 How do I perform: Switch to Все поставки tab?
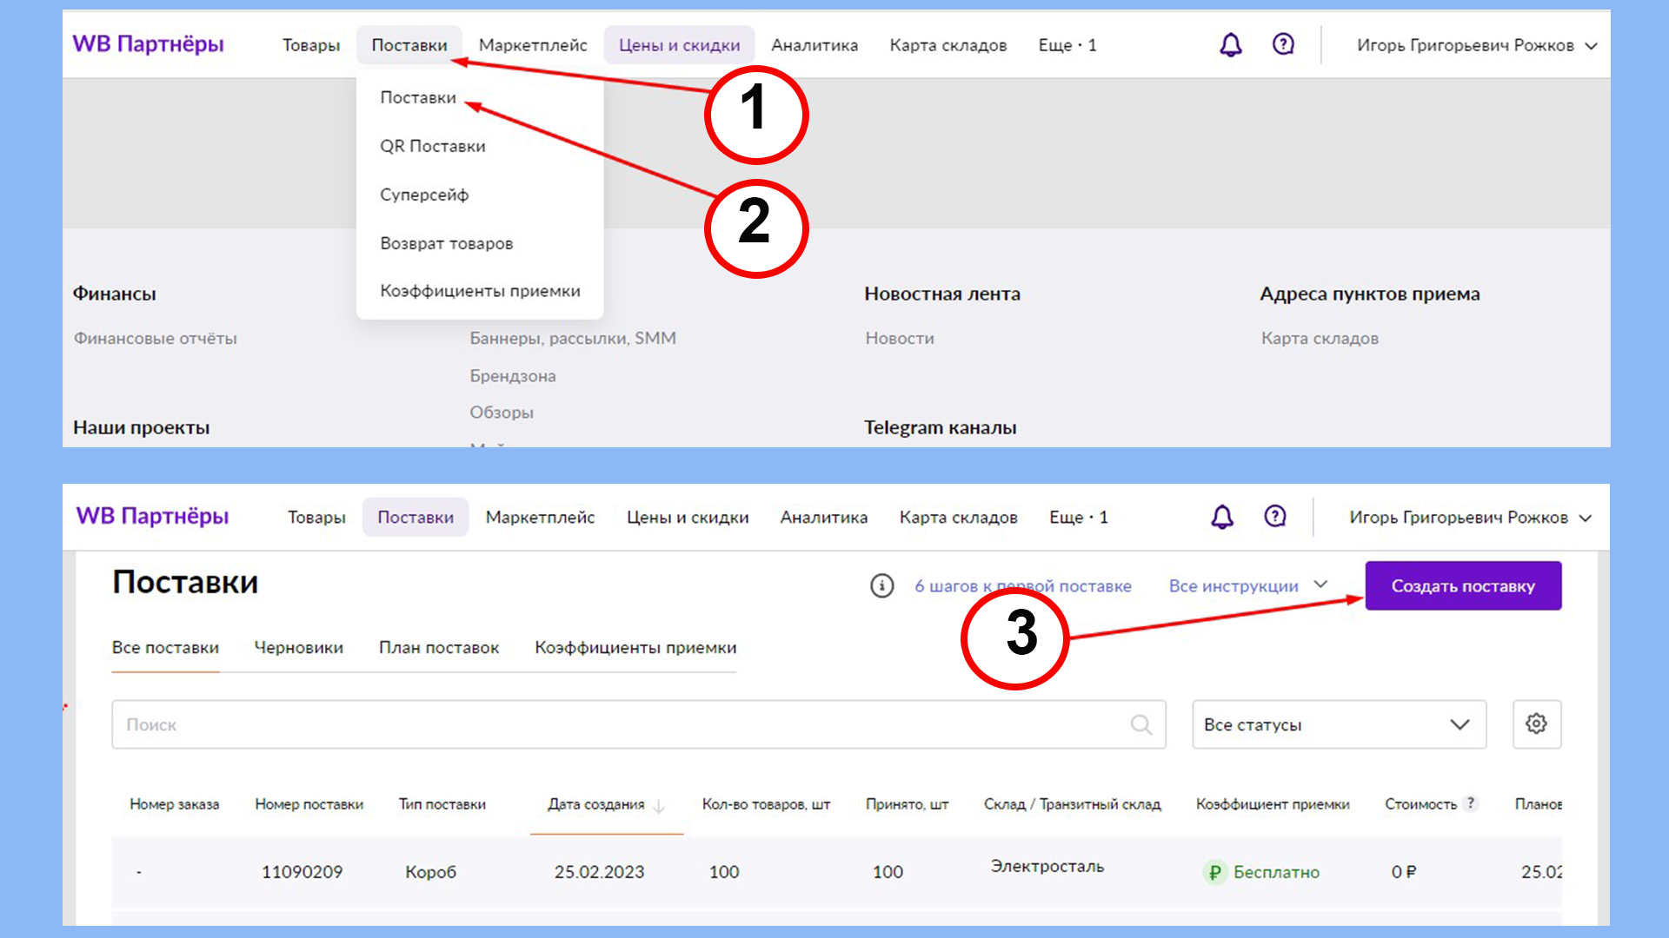tap(165, 648)
